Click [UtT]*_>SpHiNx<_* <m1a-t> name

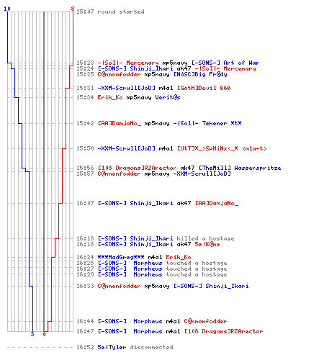222,148
